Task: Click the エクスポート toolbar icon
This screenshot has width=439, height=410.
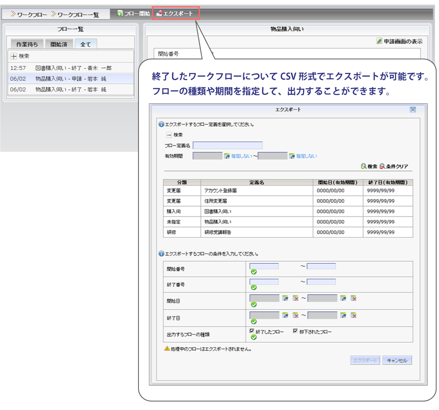Action: pos(159,13)
